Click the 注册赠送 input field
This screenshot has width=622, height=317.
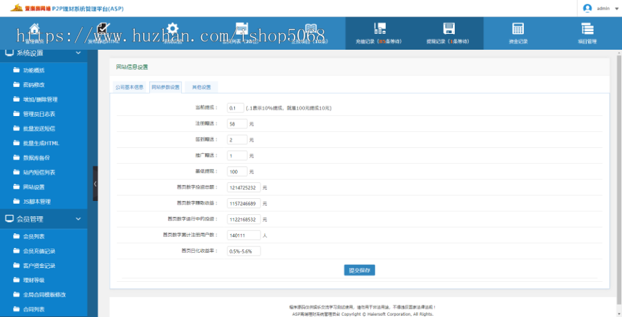(236, 124)
